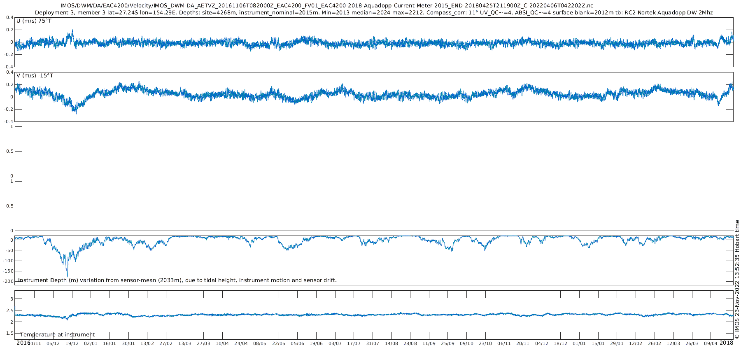The height and width of the screenshot is (350, 741).
Task: Click the 23/10 date tick label
Action: pyautogui.click(x=485, y=343)
